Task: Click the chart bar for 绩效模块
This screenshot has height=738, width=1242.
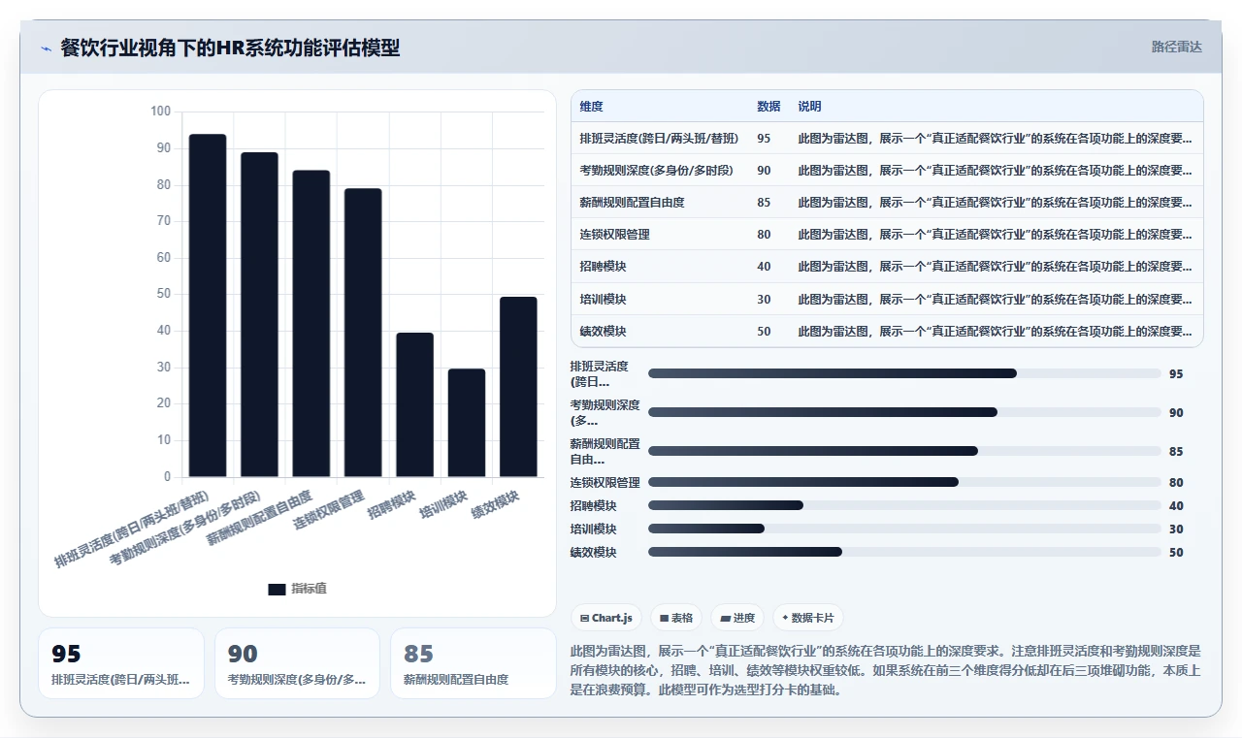Action: (x=518, y=387)
